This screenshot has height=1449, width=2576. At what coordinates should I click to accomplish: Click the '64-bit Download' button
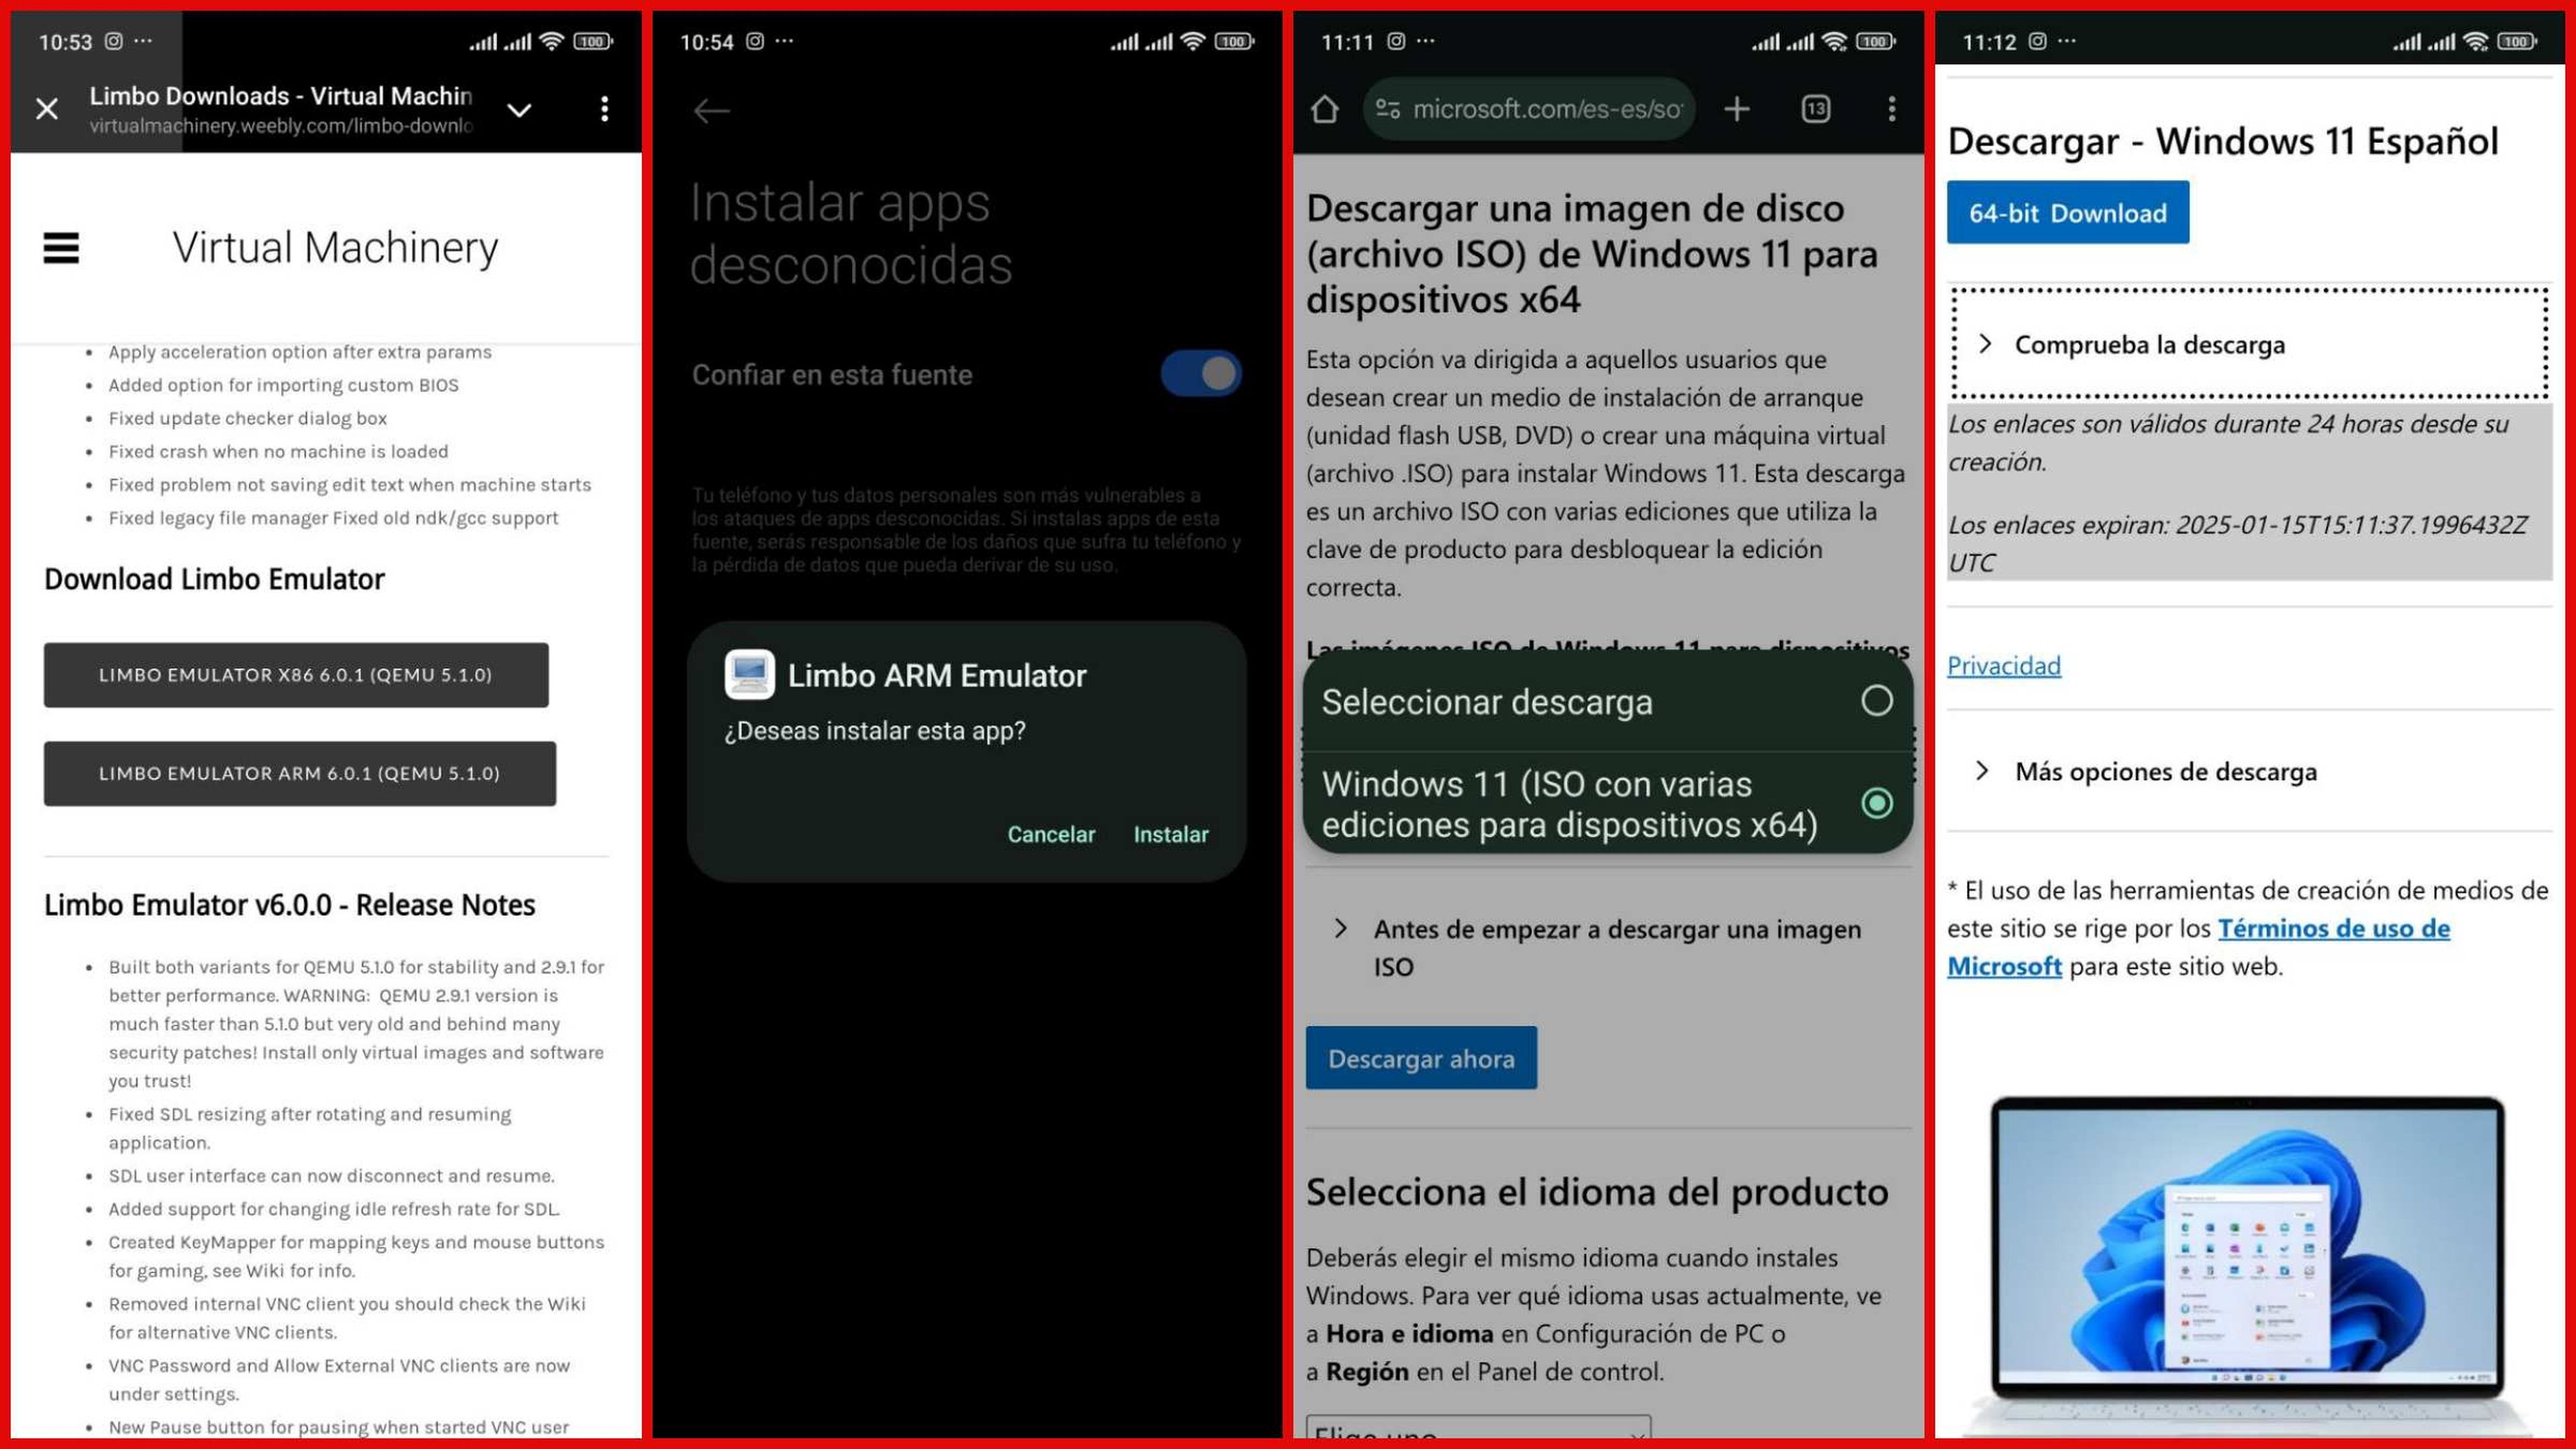[x=2065, y=212]
